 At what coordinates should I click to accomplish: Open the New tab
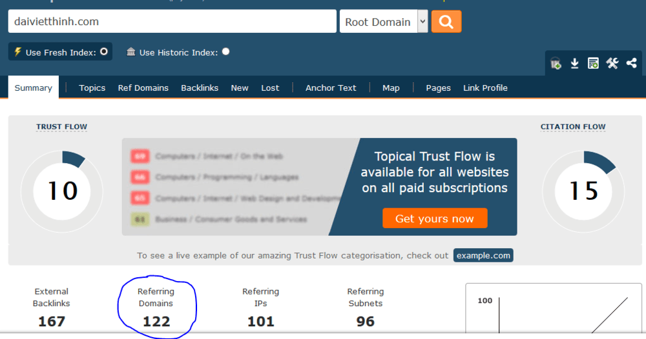tap(240, 88)
